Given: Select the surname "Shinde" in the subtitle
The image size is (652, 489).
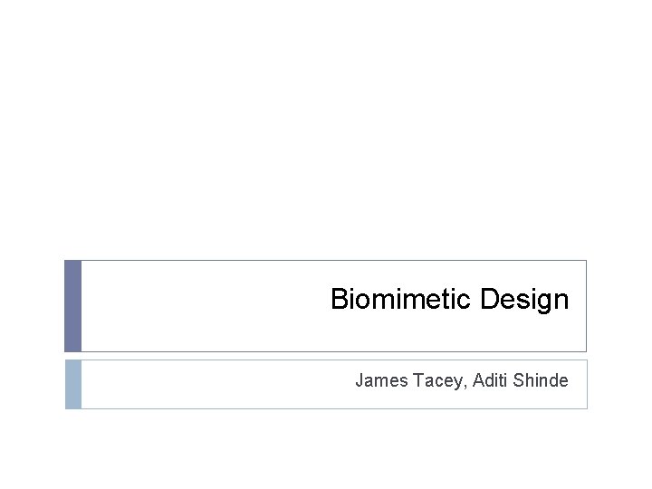Looking at the screenshot, I should [542, 381].
